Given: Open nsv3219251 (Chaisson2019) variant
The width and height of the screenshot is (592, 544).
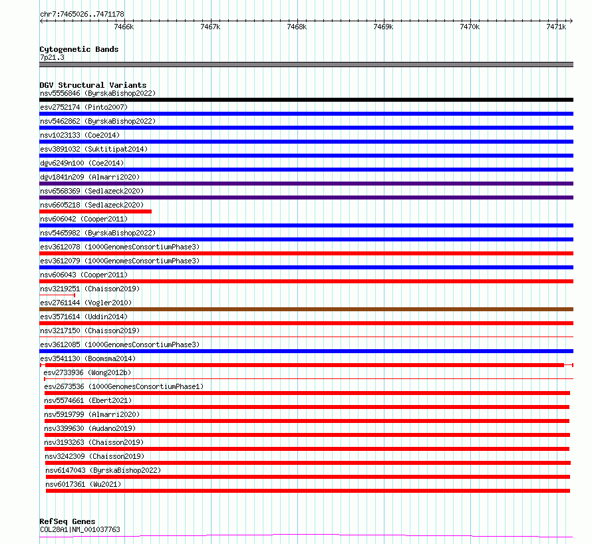Looking at the screenshot, I should [x=90, y=289].
